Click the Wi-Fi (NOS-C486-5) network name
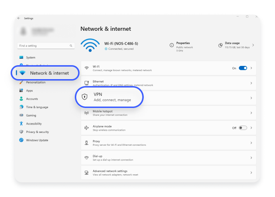Viewport: 275px width, 197px height. [121, 44]
